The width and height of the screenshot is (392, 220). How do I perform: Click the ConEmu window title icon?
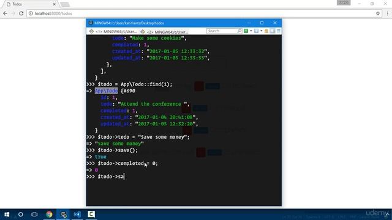point(91,23)
